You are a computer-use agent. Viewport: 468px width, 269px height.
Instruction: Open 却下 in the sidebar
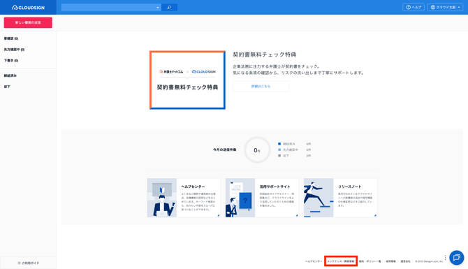click(7, 87)
